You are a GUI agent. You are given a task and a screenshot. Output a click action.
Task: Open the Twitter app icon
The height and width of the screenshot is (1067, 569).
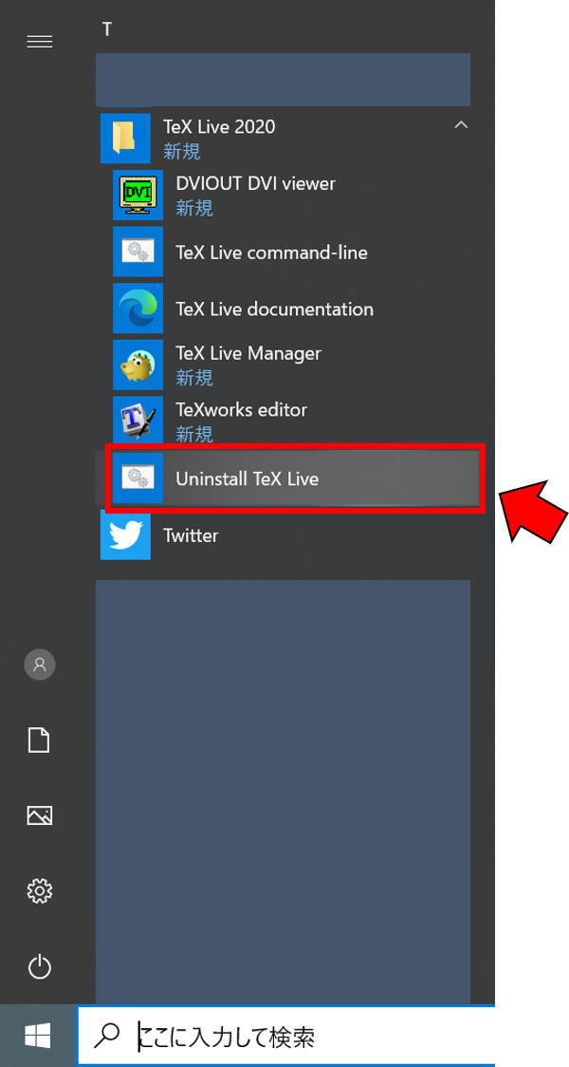pyautogui.click(x=126, y=534)
